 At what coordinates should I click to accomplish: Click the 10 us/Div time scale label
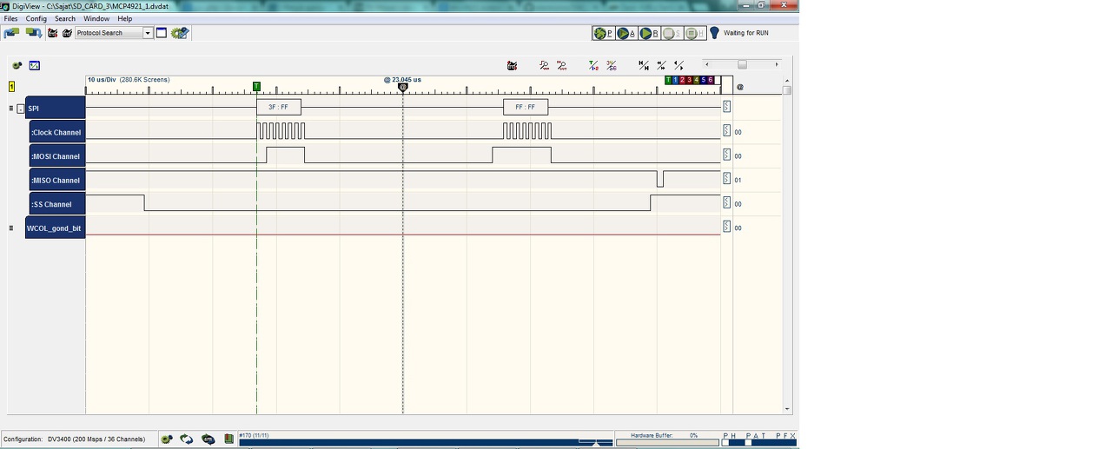click(102, 80)
